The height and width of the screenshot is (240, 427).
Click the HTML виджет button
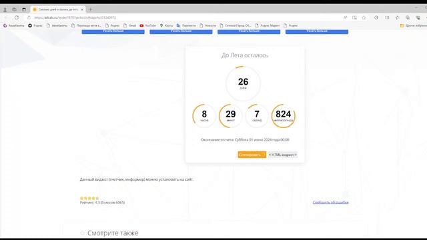tap(283, 155)
